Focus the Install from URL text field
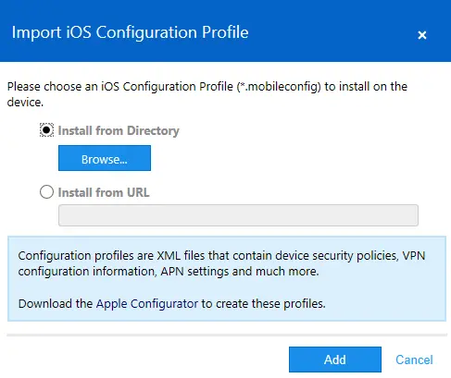The image size is (451, 378). pos(238,215)
